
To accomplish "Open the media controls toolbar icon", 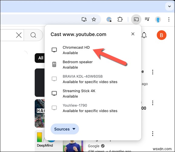I will coord(147,19).
